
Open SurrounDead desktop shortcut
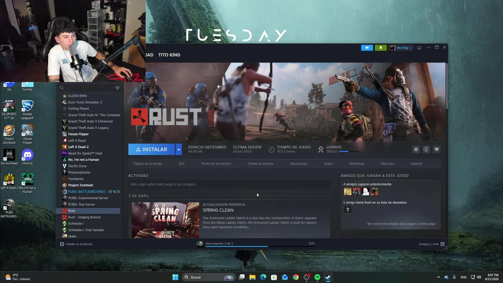pyautogui.click(x=9, y=157)
